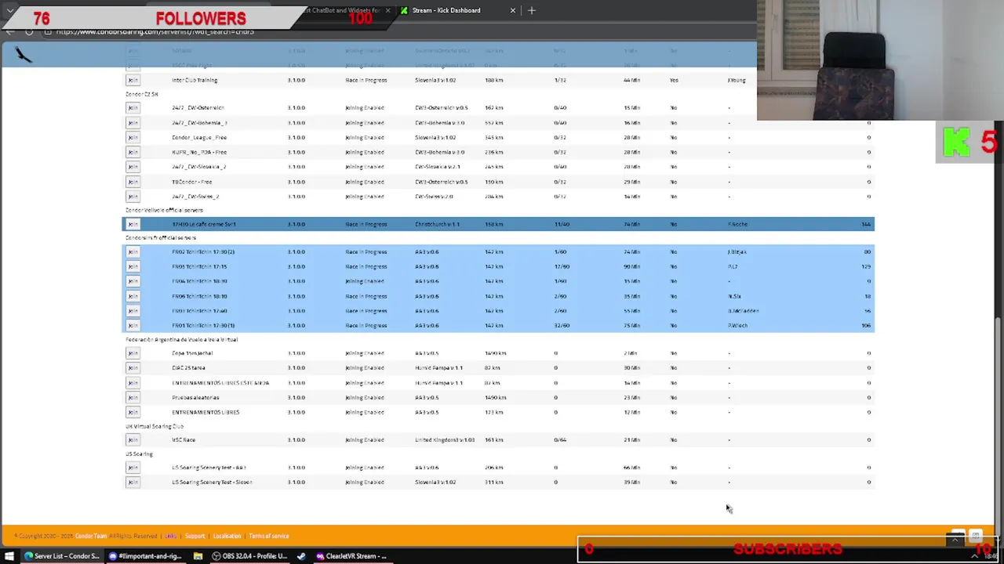Viewport: 1004px width, 564px height.
Task: Join the KUFR_No_PDA - Free server
Action: tap(133, 152)
